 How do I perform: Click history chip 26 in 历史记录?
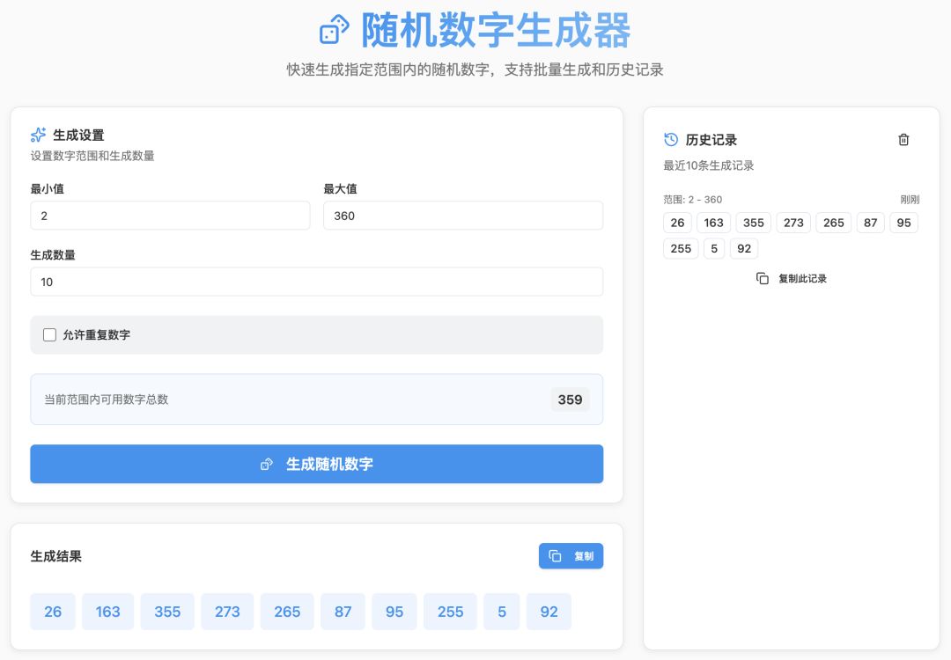coord(677,223)
